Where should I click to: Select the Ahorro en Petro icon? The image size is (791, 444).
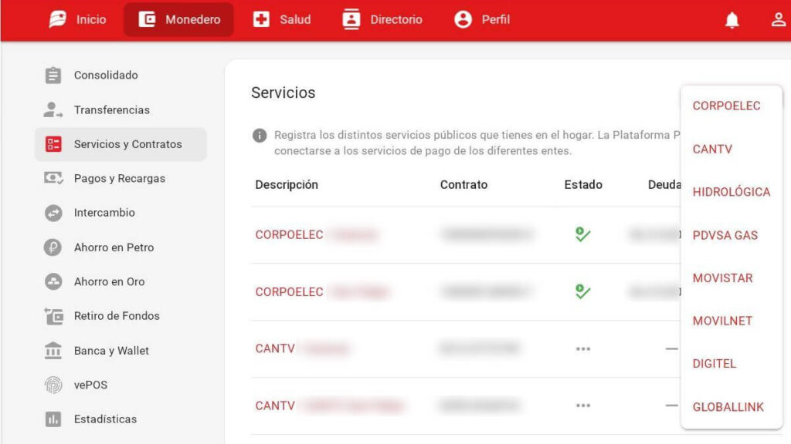[x=53, y=247]
